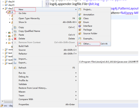Viewport: 139px width, 108px height.
Task: Click the Example wizard icon
Action: [80, 39]
